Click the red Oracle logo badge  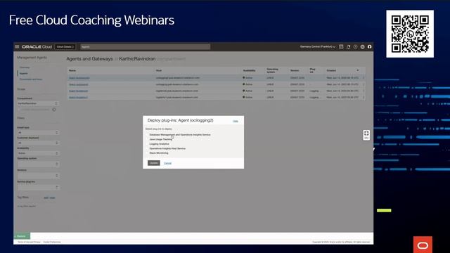coord(423,245)
